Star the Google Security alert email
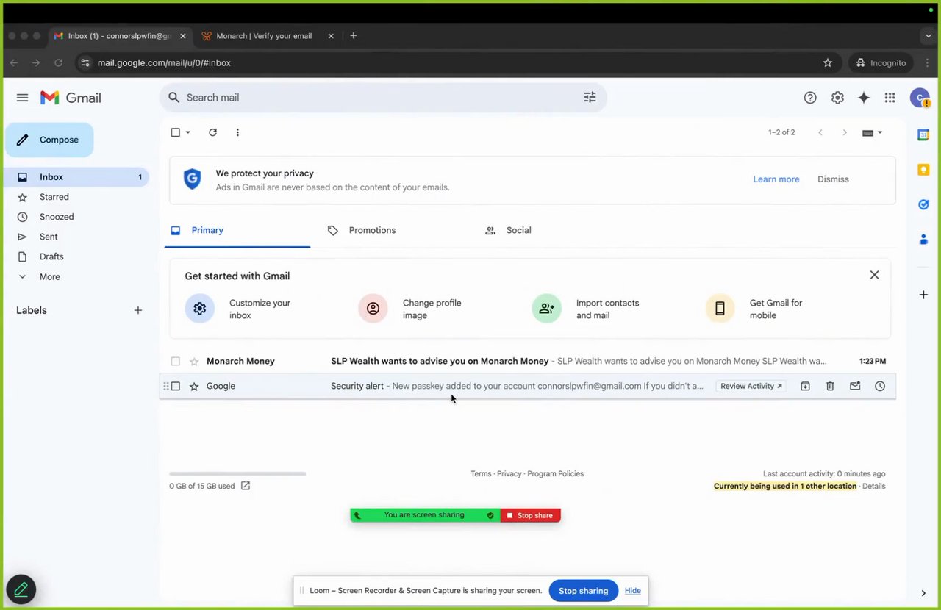941x610 pixels. tap(194, 387)
